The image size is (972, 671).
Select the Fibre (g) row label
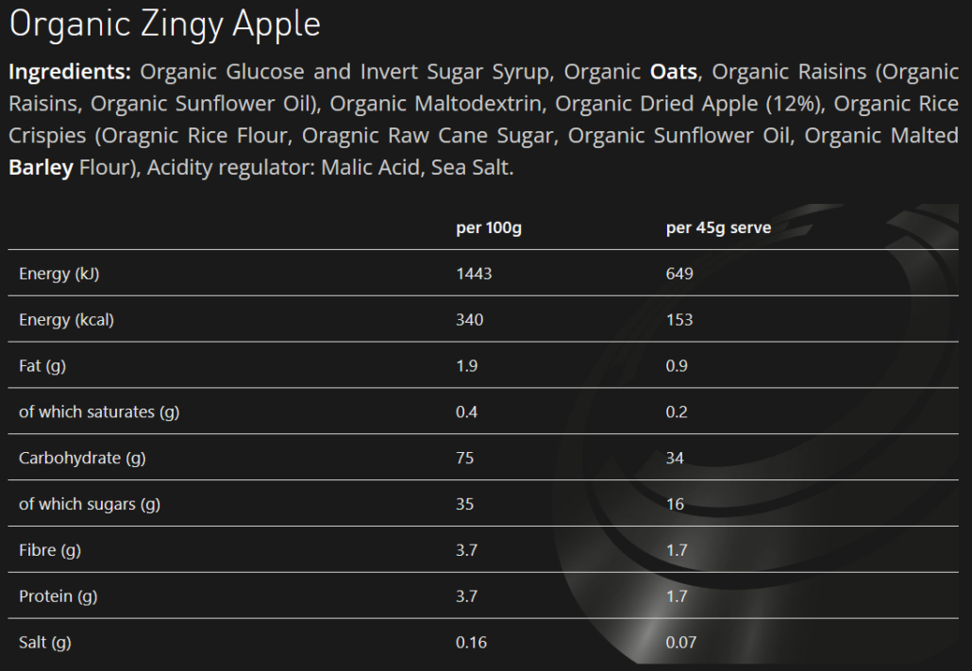50,551
